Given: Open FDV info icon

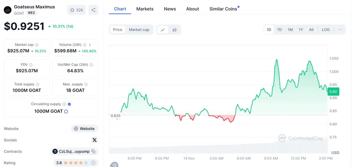Looking at the screenshot, I should click(31, 65).
